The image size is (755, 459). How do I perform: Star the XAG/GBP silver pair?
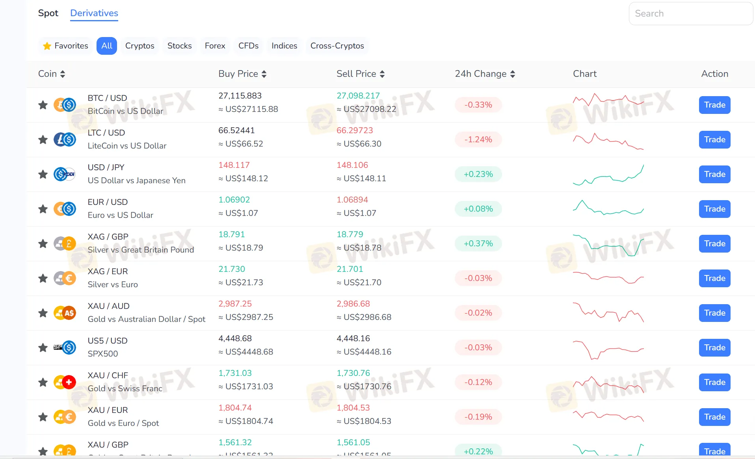click(x=43, y=243)
